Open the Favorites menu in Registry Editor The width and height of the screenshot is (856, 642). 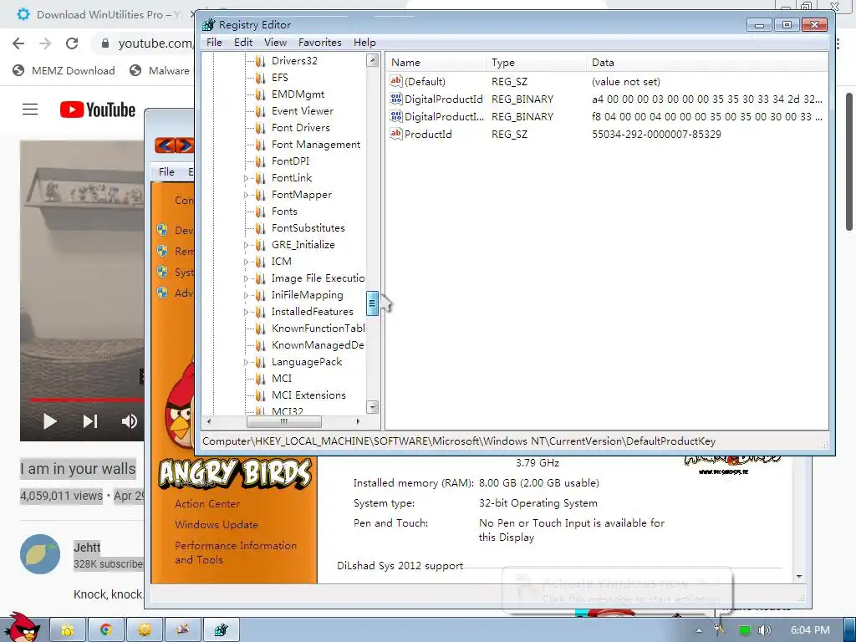point(319,43)
